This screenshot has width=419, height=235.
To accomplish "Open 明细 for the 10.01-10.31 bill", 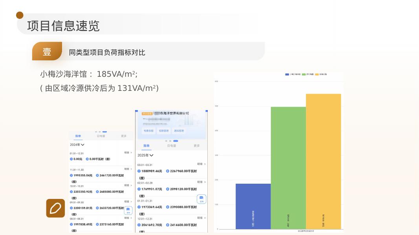I will point(128,185).
